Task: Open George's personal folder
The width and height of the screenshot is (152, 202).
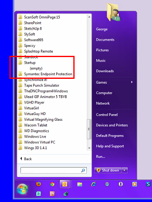Action: coord(102,29)
